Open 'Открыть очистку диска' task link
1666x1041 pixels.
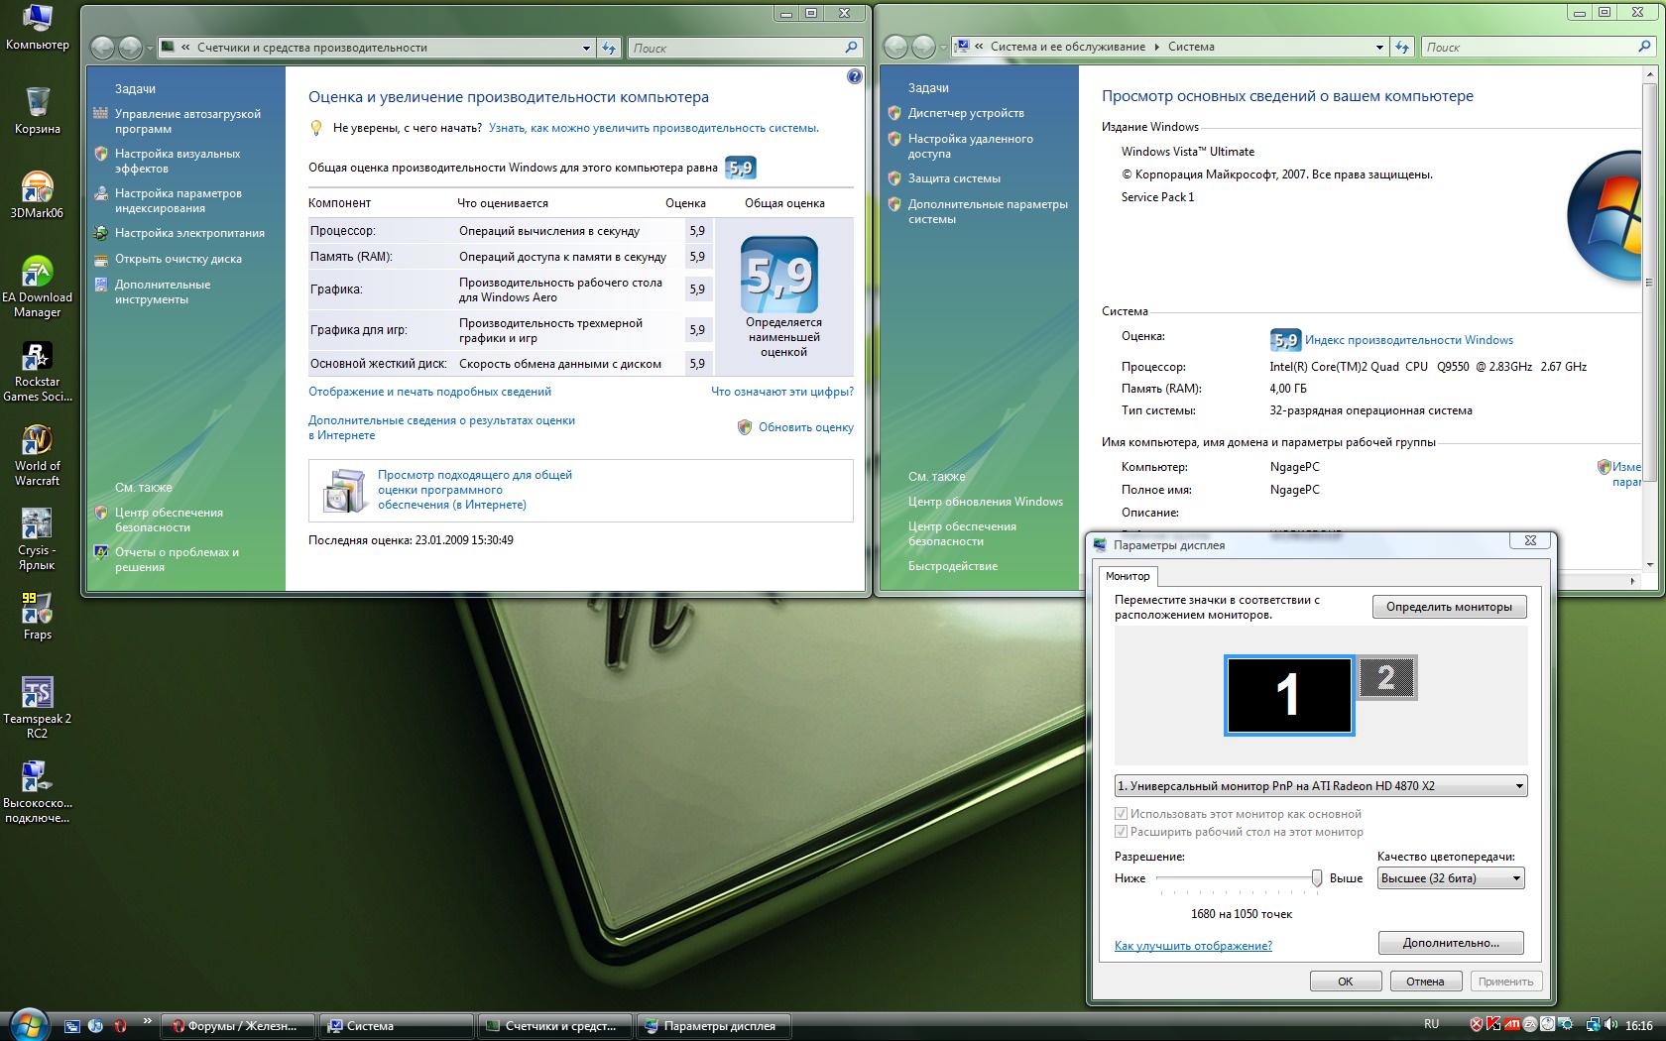[x=178, y=259]
